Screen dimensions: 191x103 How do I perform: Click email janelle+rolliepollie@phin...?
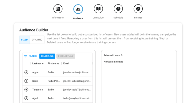tap(77, 81)
